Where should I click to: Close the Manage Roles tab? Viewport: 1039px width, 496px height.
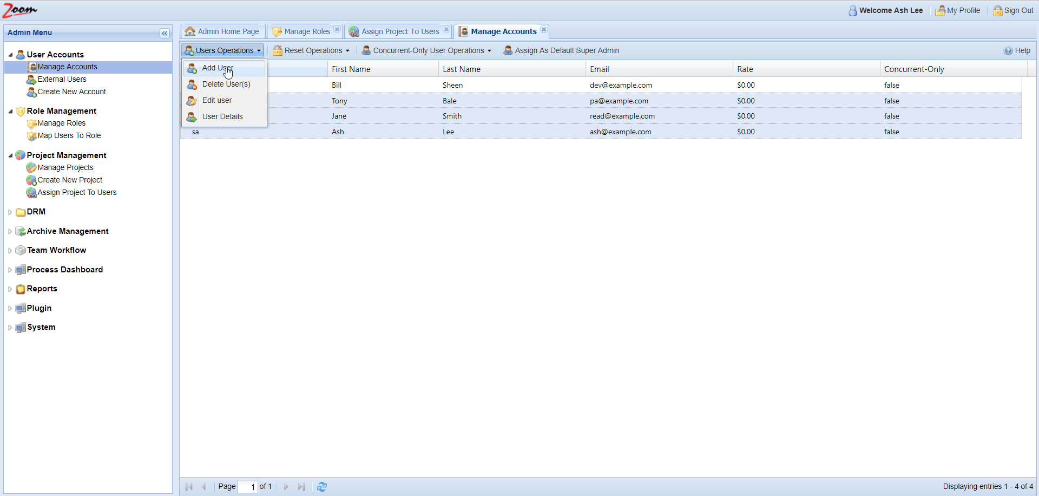point(337,30)
